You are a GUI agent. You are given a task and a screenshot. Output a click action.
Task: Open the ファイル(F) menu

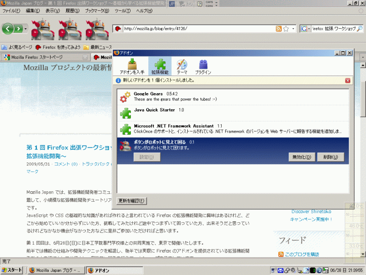pyautogui.click(x=11, y=11)
